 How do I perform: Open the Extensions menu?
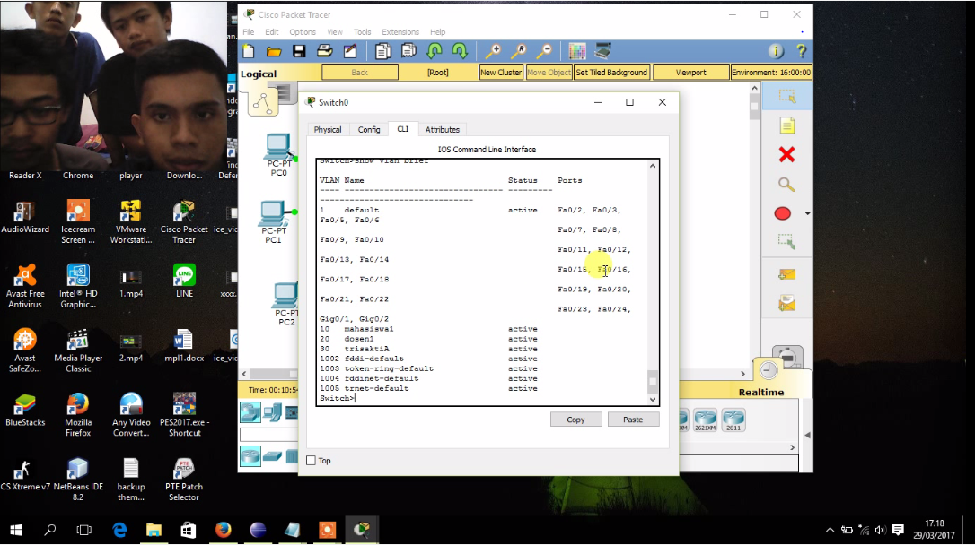click(400, 32)
